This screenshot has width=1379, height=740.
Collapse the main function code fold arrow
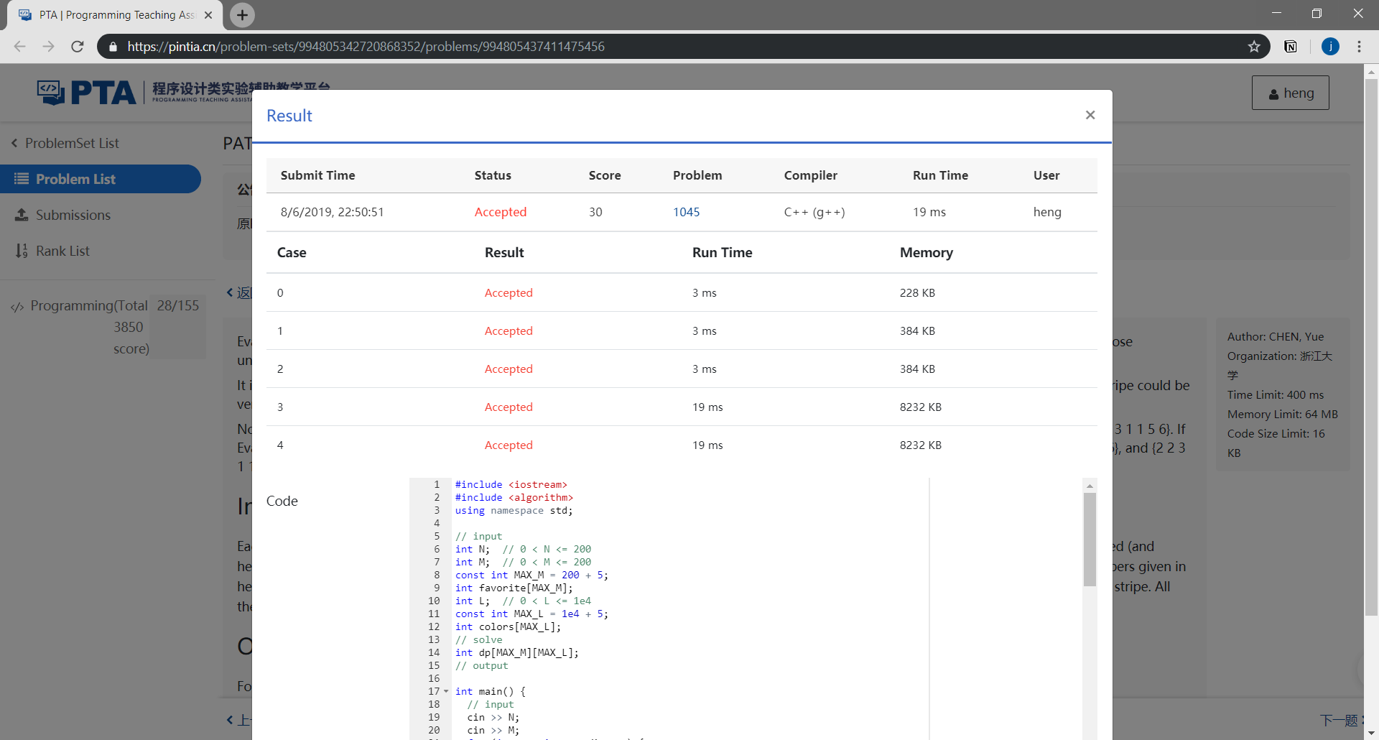[446, 692]
